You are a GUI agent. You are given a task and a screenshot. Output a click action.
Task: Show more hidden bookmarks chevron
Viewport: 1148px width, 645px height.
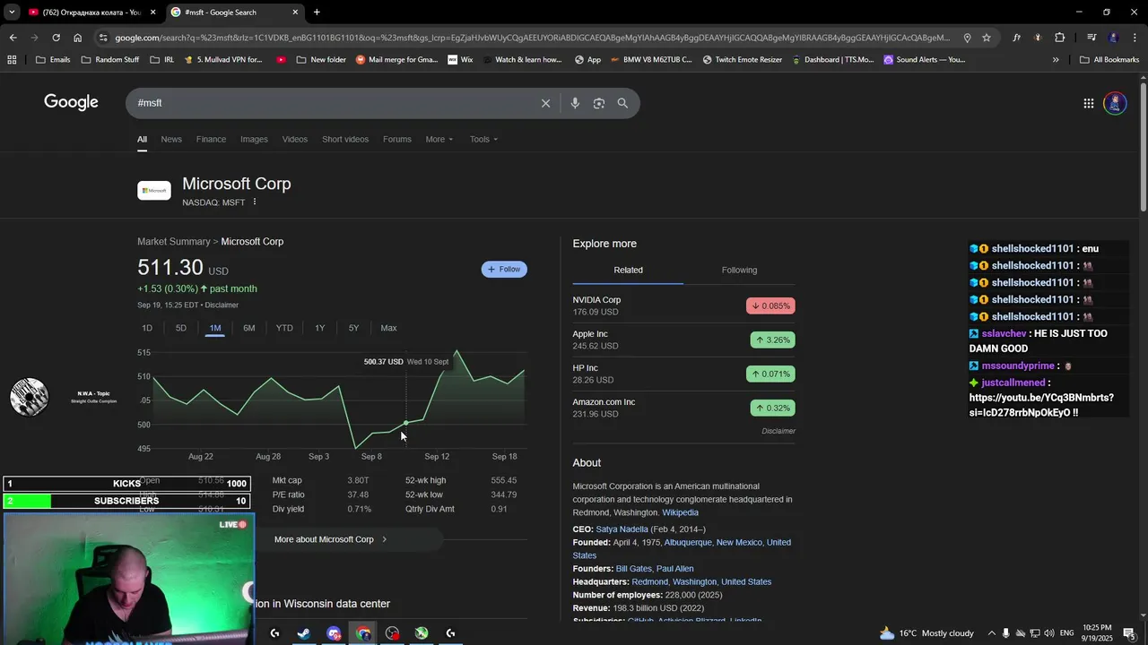click(x=1056, y=60)
